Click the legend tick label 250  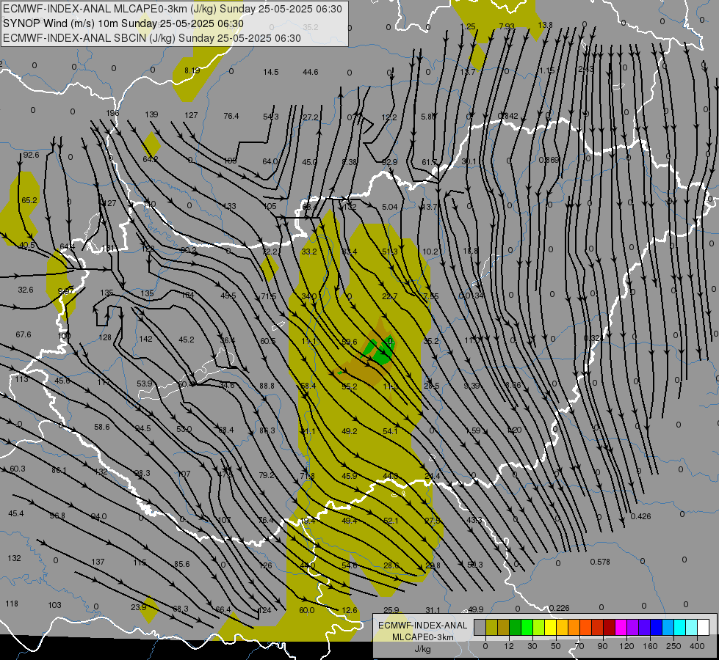673,646
